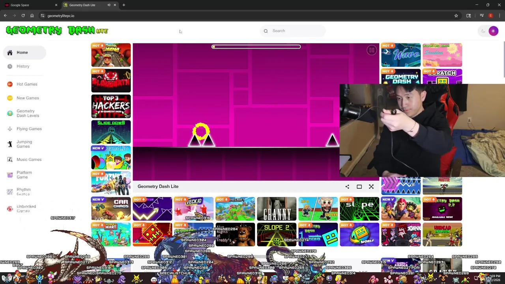Open Slide Down game thumbnail

tap(111, 132)
